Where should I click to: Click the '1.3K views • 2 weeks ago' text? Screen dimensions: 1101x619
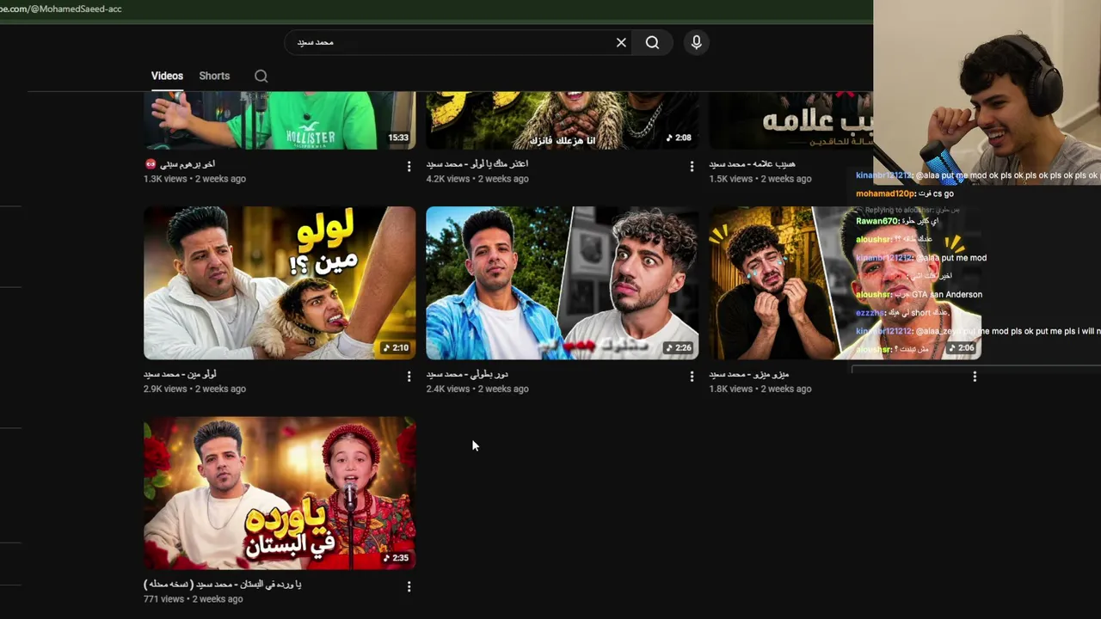(194, 179)
